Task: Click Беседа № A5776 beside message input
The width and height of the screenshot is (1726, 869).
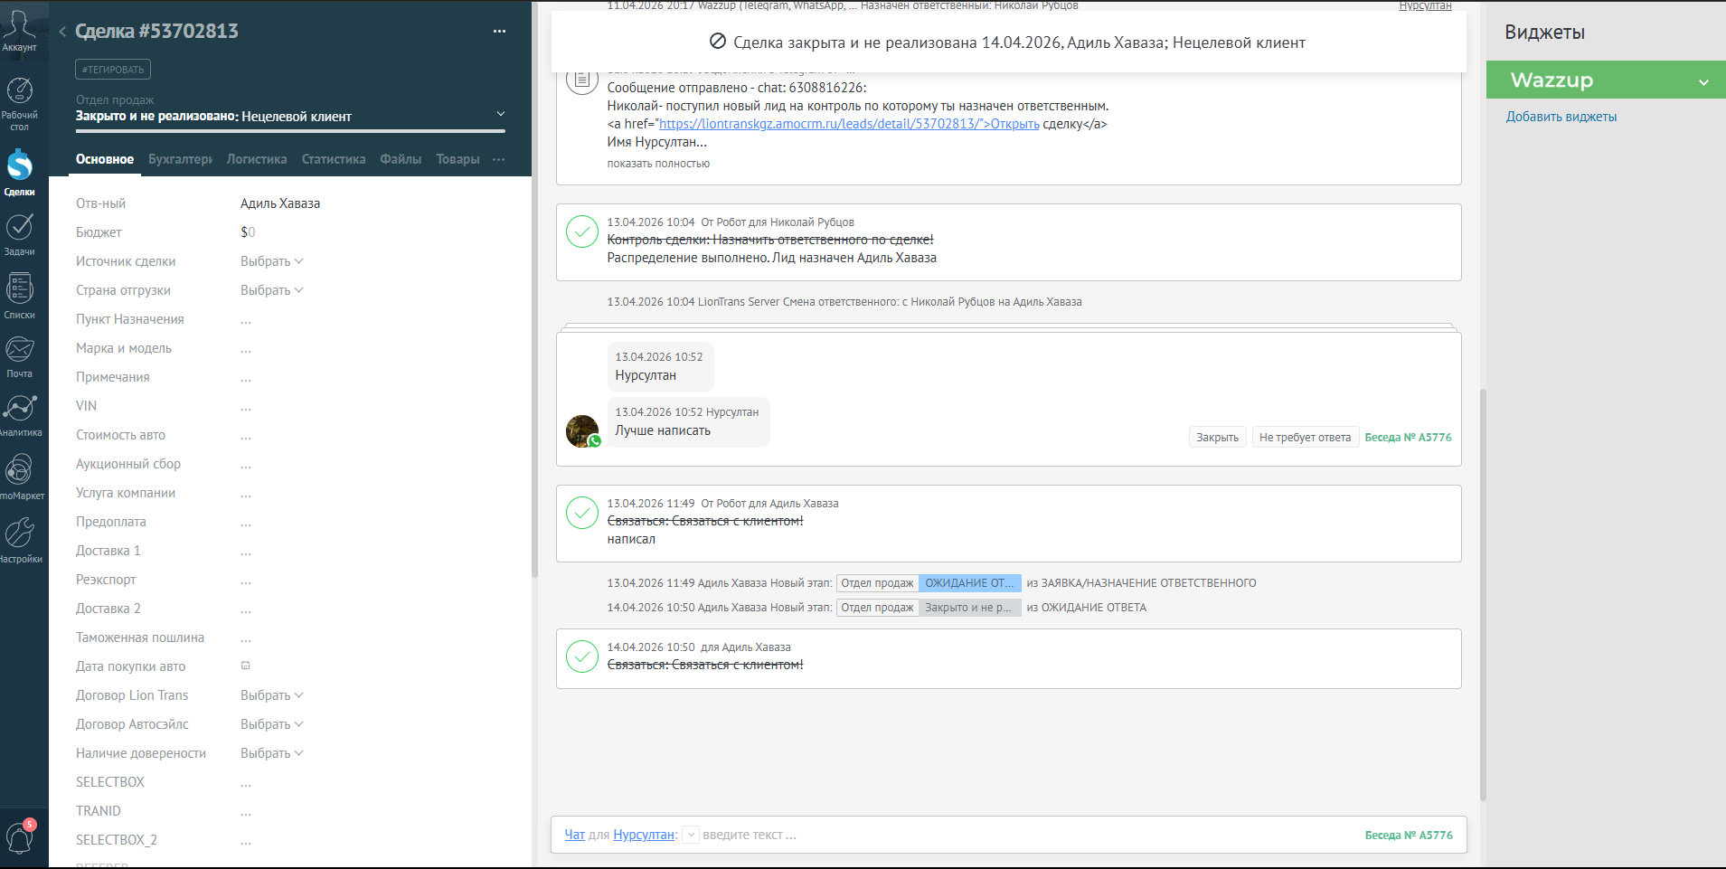Action: point(1409,836)
